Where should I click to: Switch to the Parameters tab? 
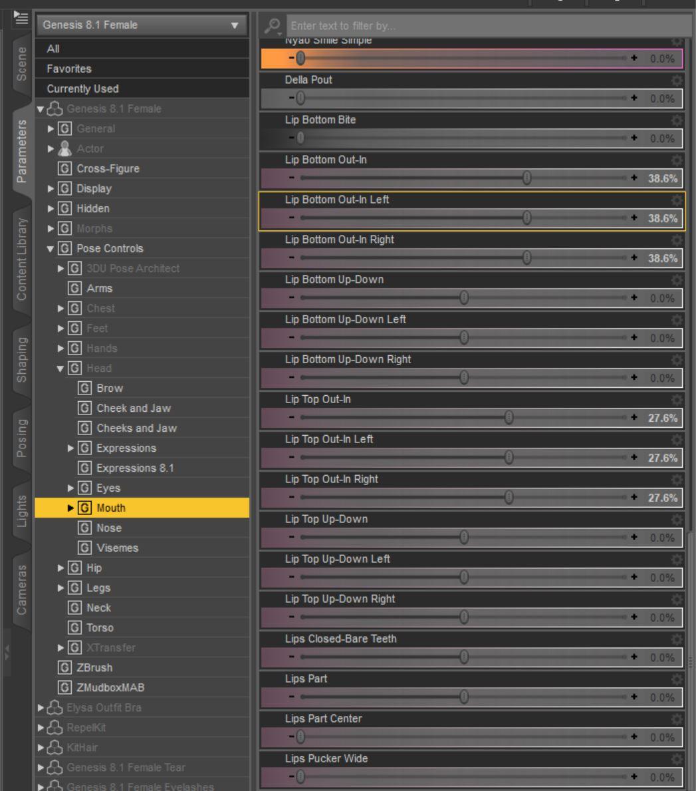point(22,151)
